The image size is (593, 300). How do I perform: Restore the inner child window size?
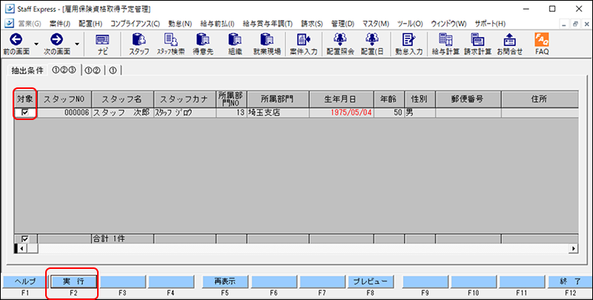pos(575,24)
